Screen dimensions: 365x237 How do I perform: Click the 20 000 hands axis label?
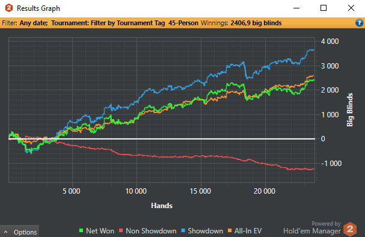(x=265, y=191)
